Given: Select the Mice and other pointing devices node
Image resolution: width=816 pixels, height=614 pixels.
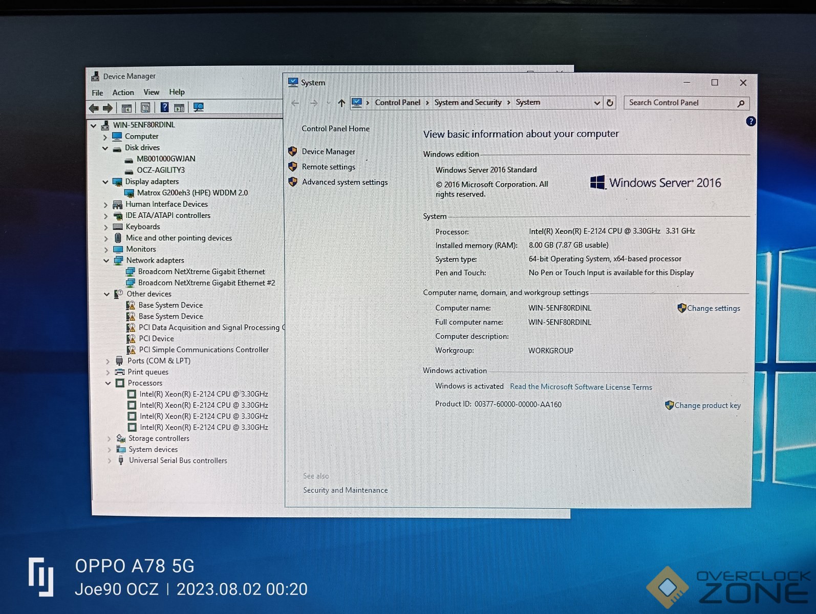Looking at the screenshot, I should coord(179,238).
